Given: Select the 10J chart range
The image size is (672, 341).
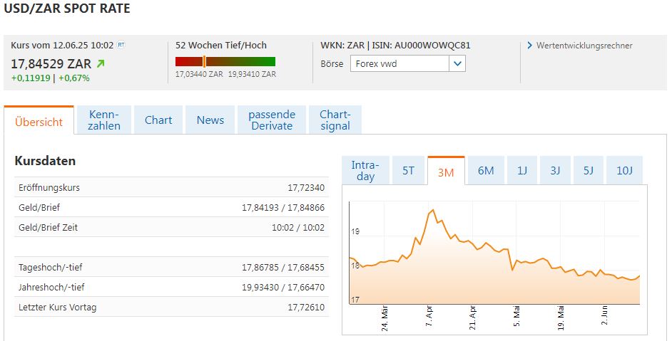Looking at the screenshot, I should pyautogui.click(x=624, y=170).
